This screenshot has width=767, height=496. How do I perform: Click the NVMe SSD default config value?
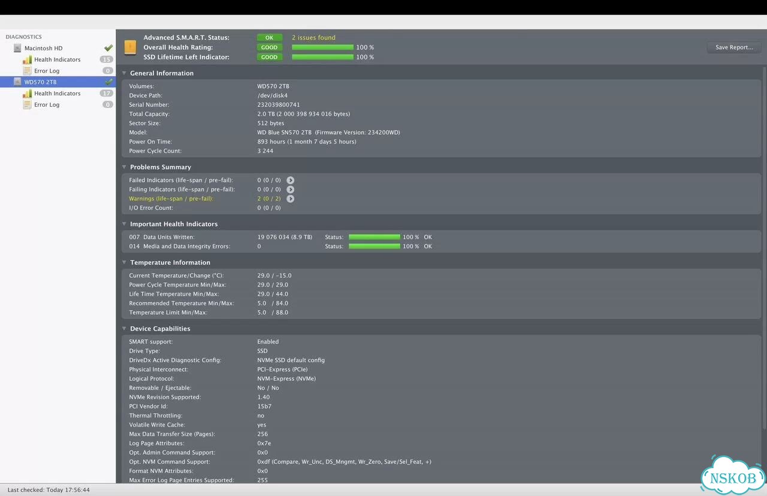click(291, 360)
